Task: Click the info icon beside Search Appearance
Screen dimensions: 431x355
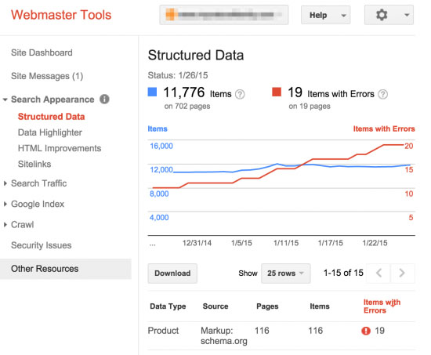Action: click(x=104, y=99)
